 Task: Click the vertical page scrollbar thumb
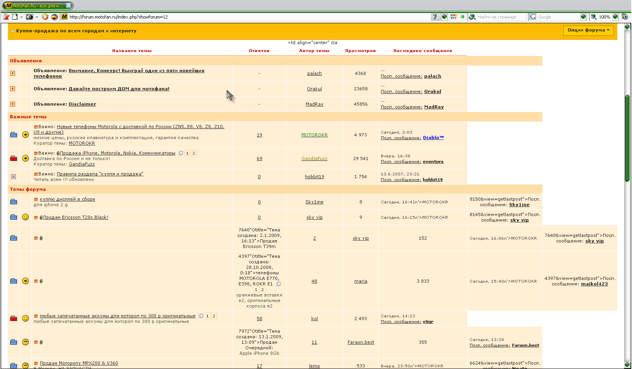coord(627,138)
